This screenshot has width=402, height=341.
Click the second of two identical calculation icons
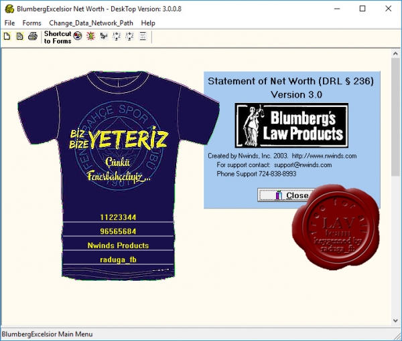click(130, 36)
